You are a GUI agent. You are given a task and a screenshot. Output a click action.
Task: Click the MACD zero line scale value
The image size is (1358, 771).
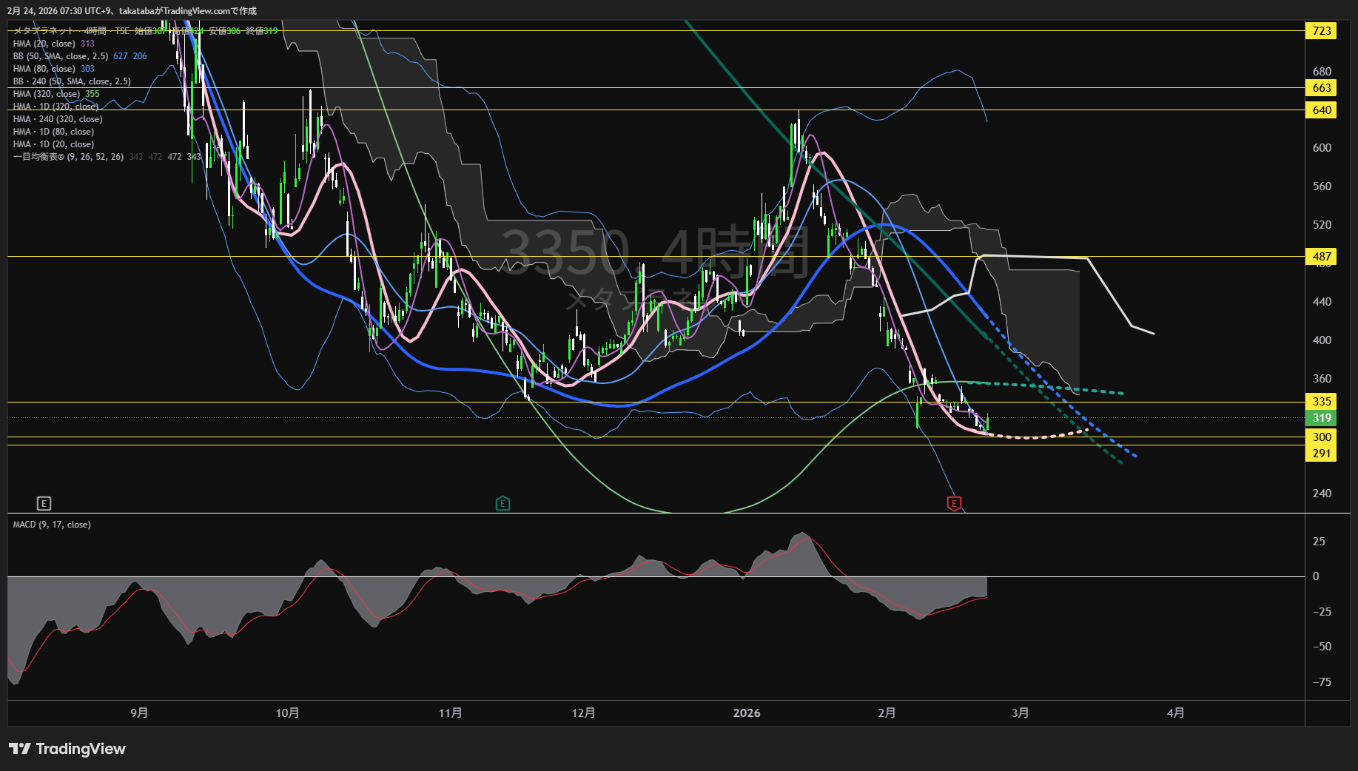[x=1315, y=576]
